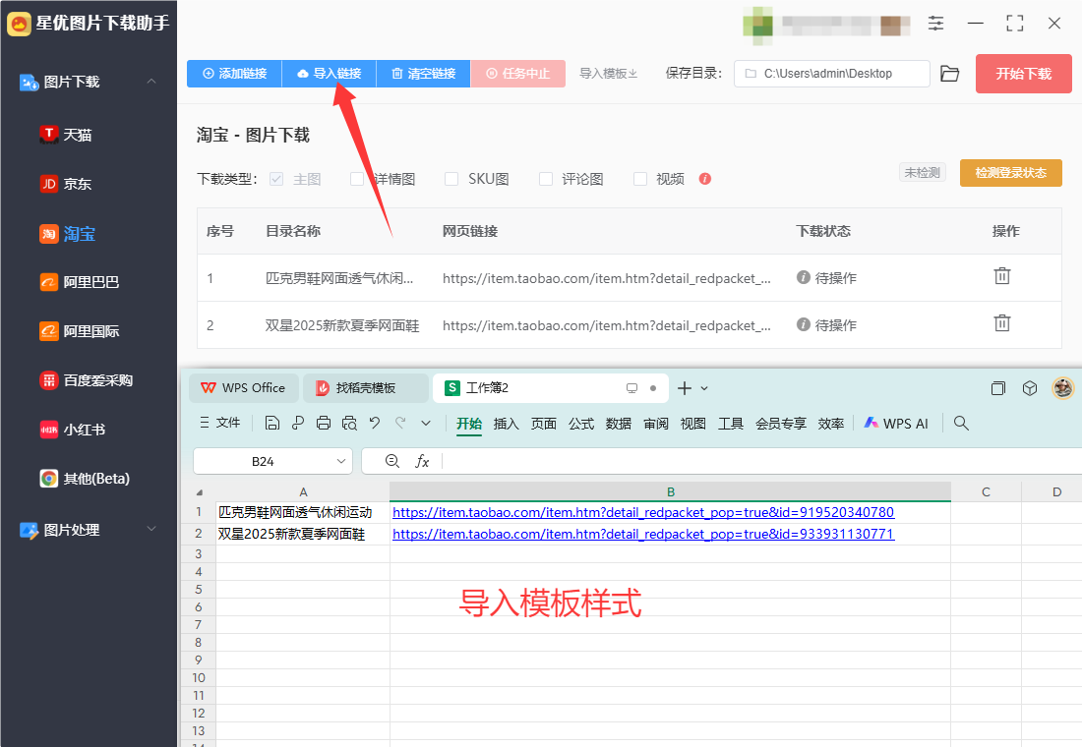Switch to the 审阅 ribbon tab
Viewport: 1082px width, 747px height.
655,424
